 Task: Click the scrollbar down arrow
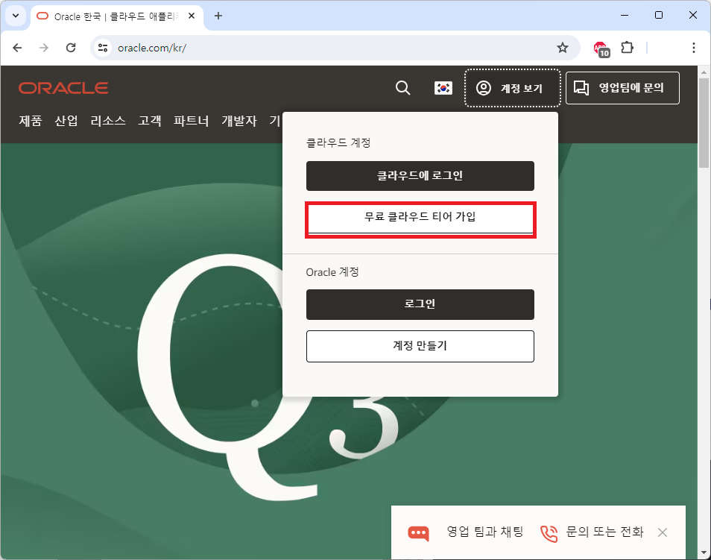pyautogui.click(x=704, y=553)
